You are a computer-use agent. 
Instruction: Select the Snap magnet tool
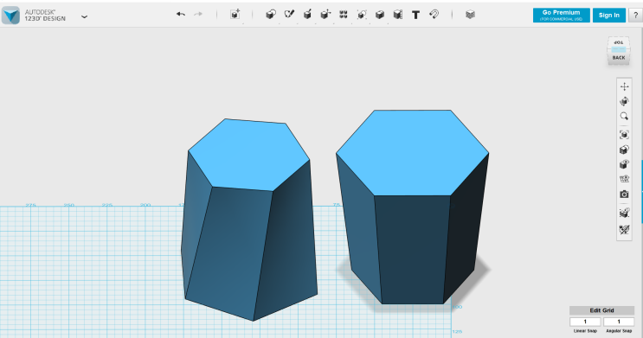(x=434, y=15)
